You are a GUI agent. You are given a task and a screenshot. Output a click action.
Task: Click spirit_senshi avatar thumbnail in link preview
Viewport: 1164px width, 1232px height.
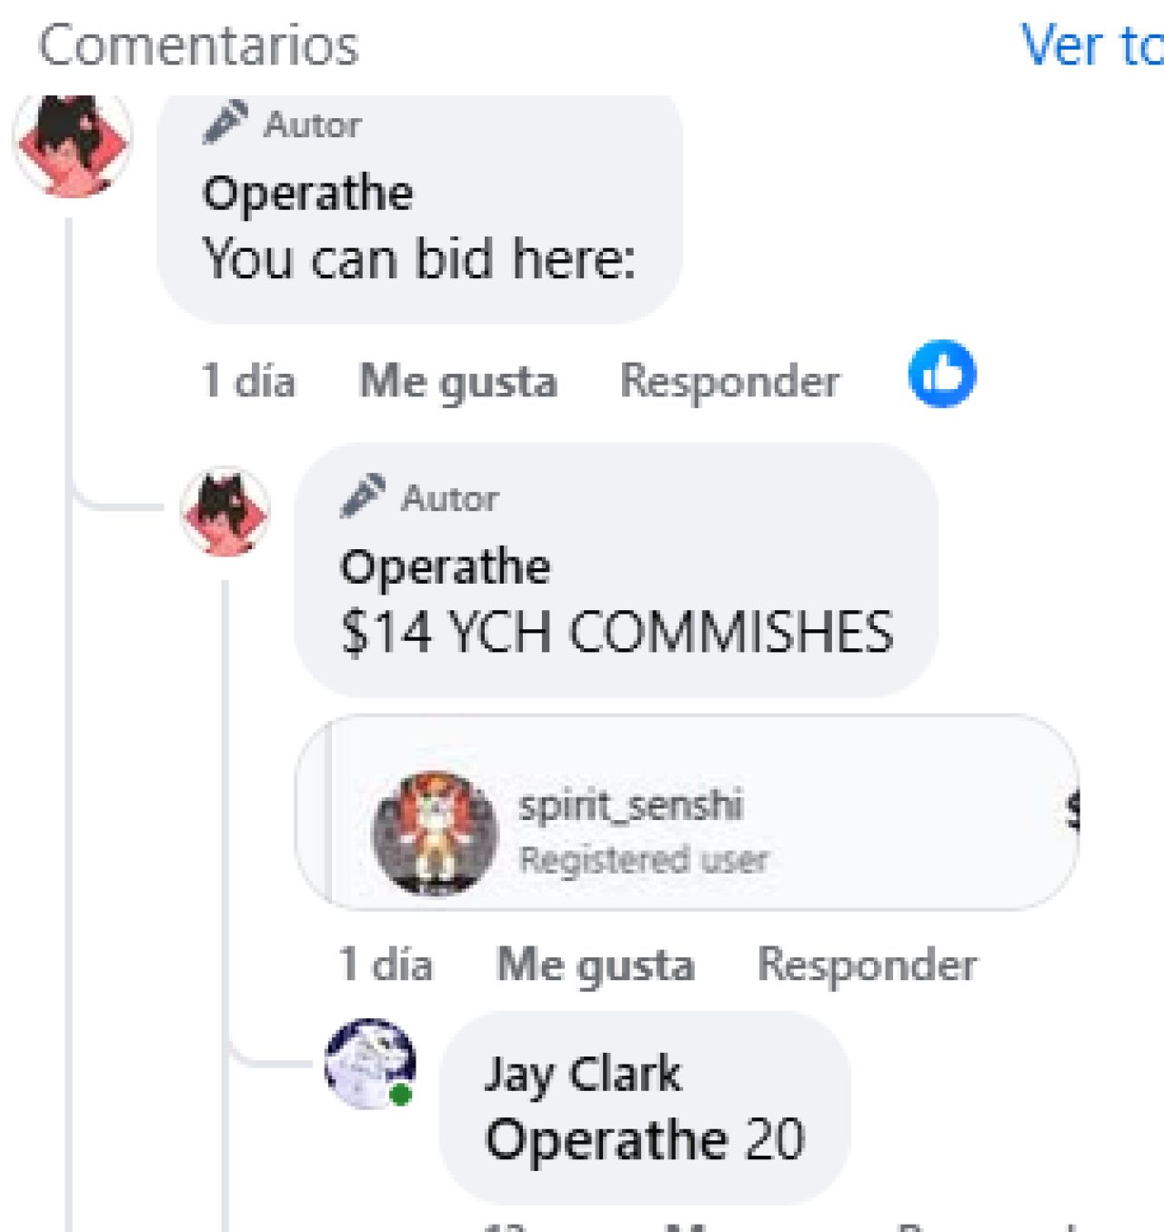(436, 834)
